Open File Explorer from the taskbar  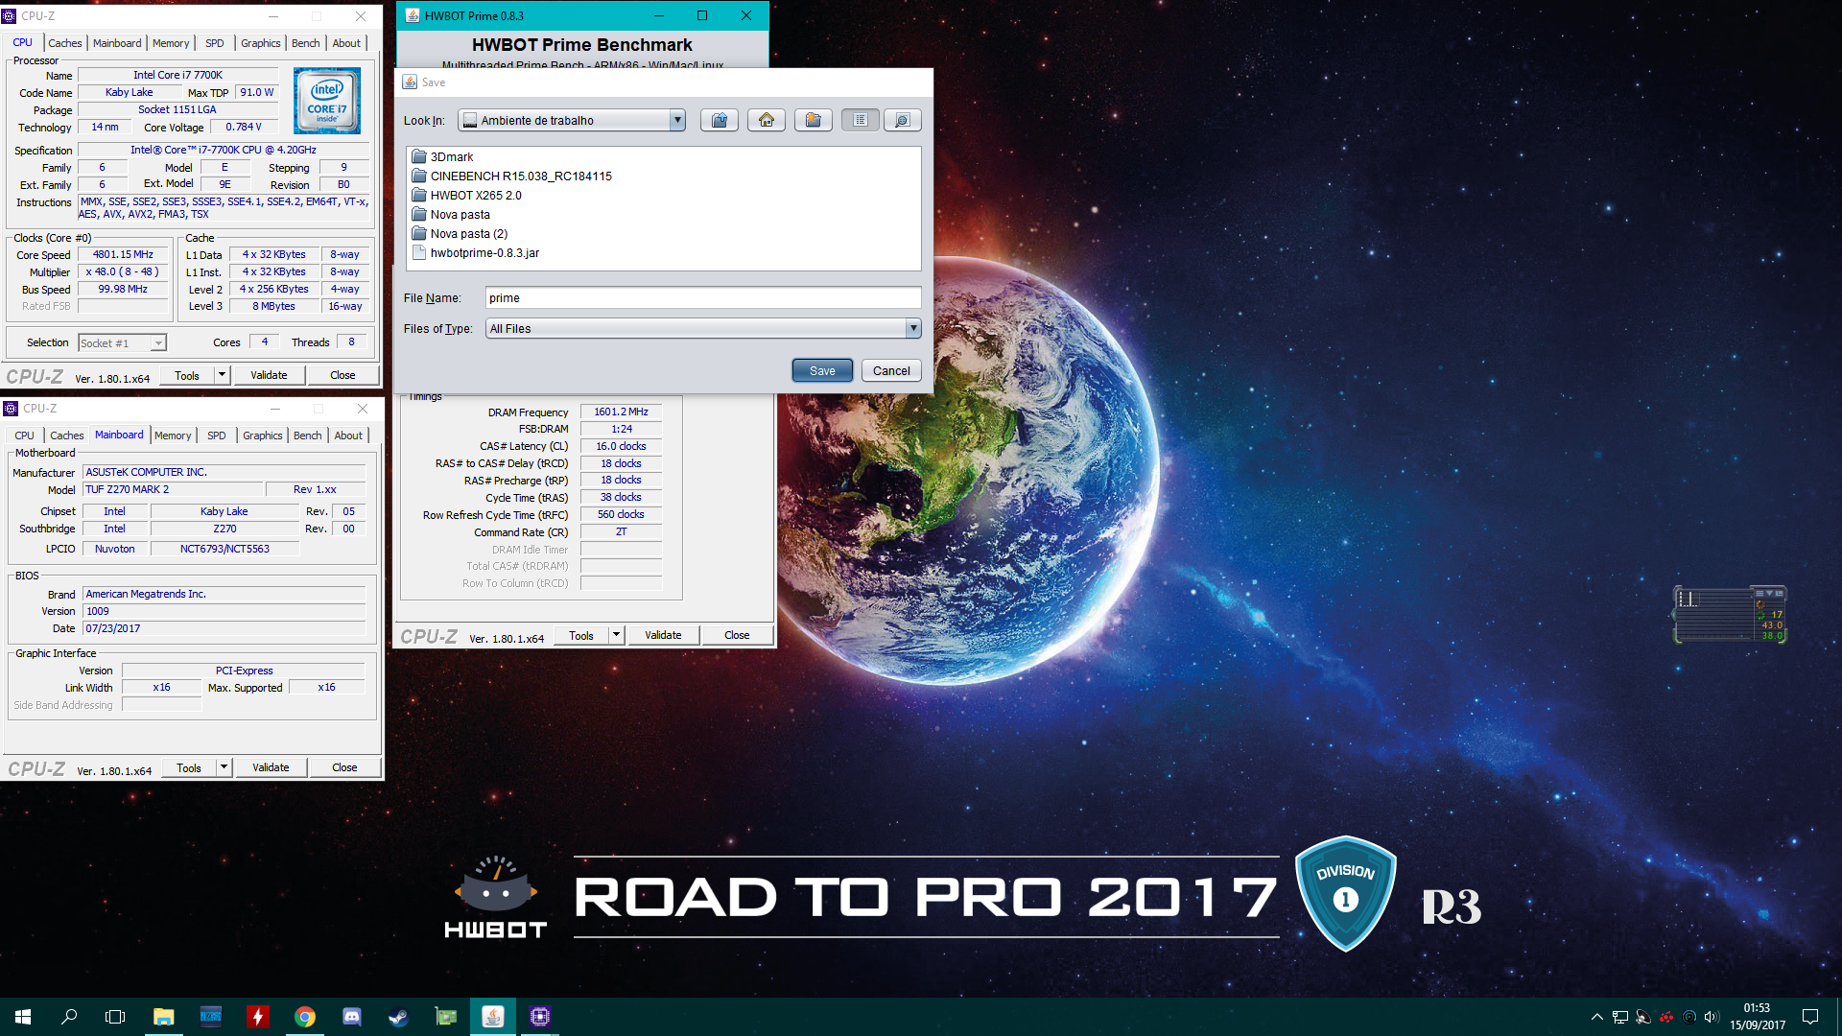164,1017
